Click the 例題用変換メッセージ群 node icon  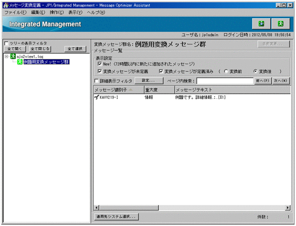click(x=20, y=62)
